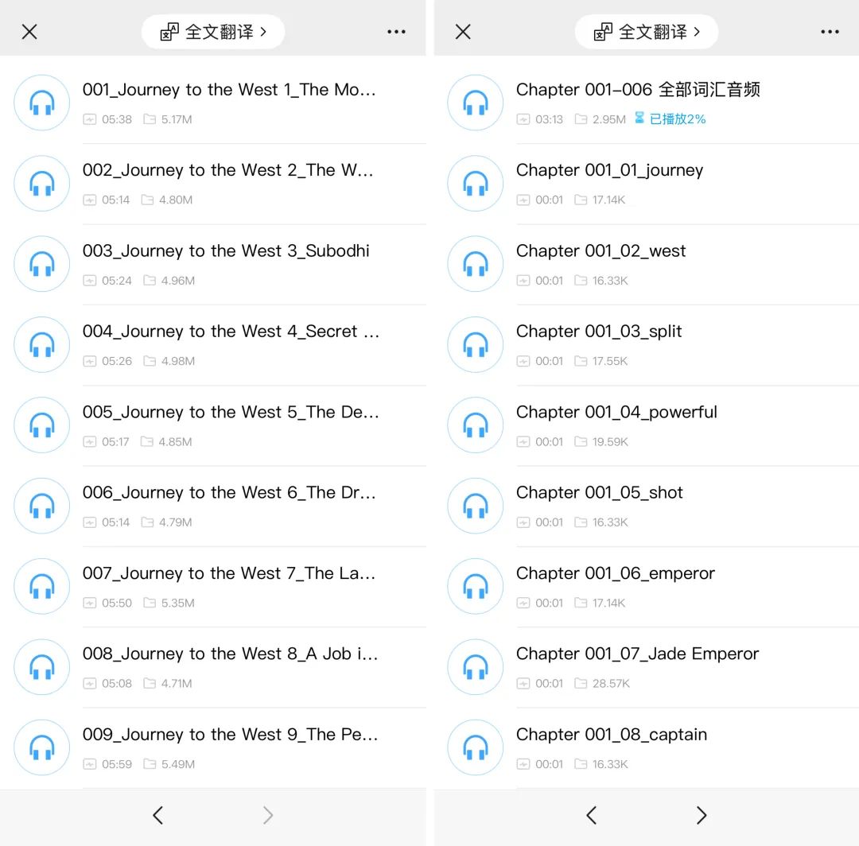Screen dimensions: 859x846
Task: Click the "2.95M" file size of Chapter 001–006
Action: 608,119
